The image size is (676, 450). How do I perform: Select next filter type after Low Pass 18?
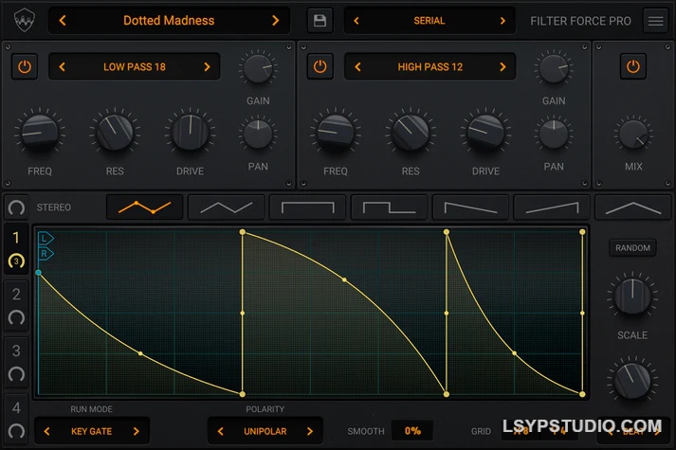207,66
